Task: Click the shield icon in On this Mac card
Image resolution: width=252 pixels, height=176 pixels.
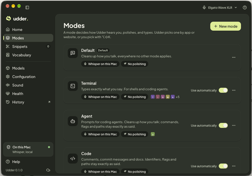Action: (8, 147)
